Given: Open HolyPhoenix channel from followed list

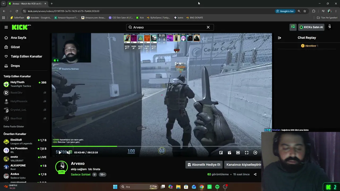Looking at the screenshot, I should (x=25, y=101).
